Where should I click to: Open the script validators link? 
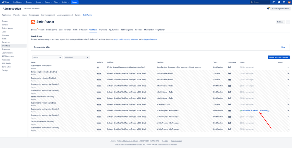click(x=132, y=39)
